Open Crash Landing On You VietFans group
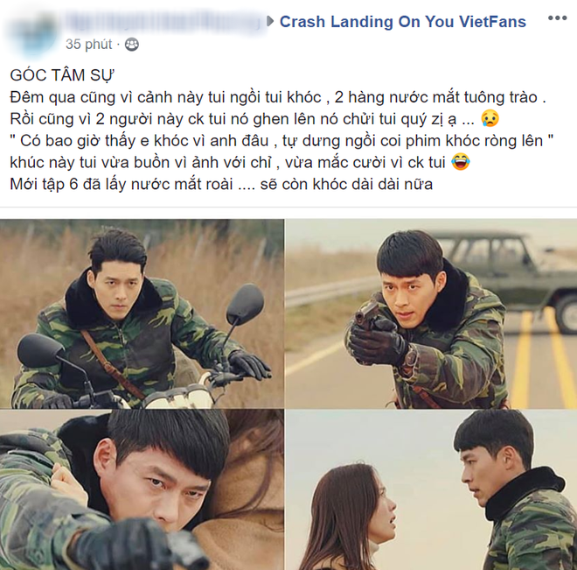This screenshot has width=577, height=570. click(402, 22)
